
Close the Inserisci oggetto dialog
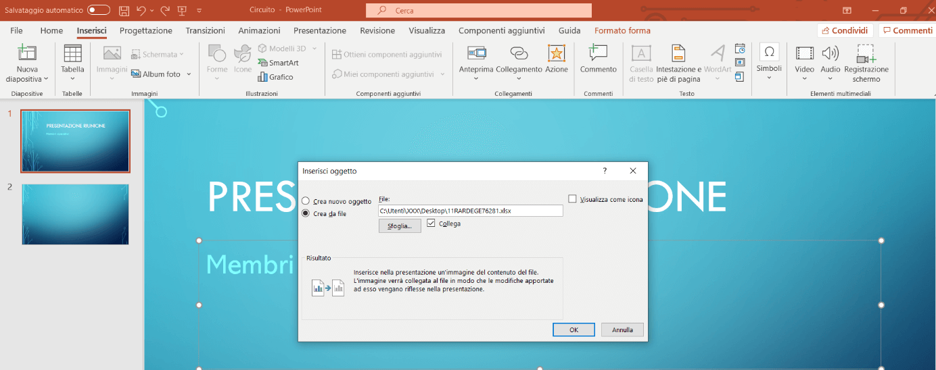(x=633, y=171)
